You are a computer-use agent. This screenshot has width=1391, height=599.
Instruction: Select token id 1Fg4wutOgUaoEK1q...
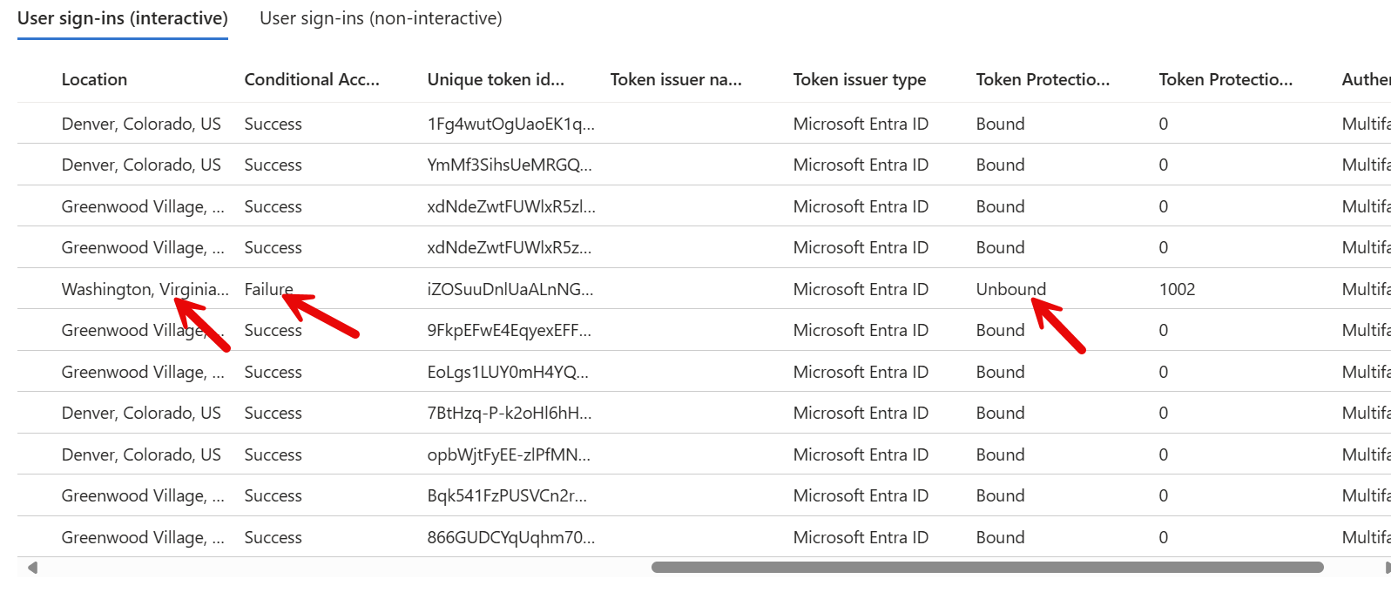tap(511, 124)
